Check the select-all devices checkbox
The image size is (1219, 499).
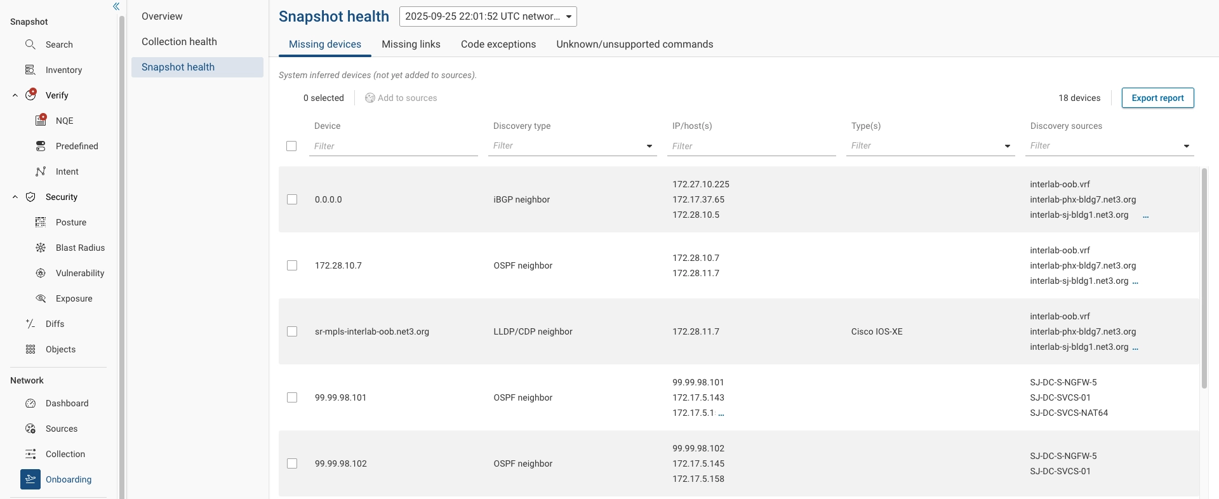(291, 146)
